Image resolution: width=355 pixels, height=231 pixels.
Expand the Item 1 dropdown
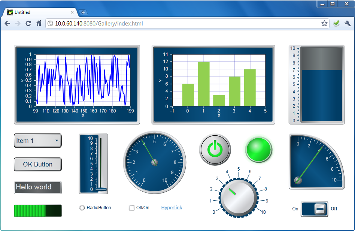38,141
